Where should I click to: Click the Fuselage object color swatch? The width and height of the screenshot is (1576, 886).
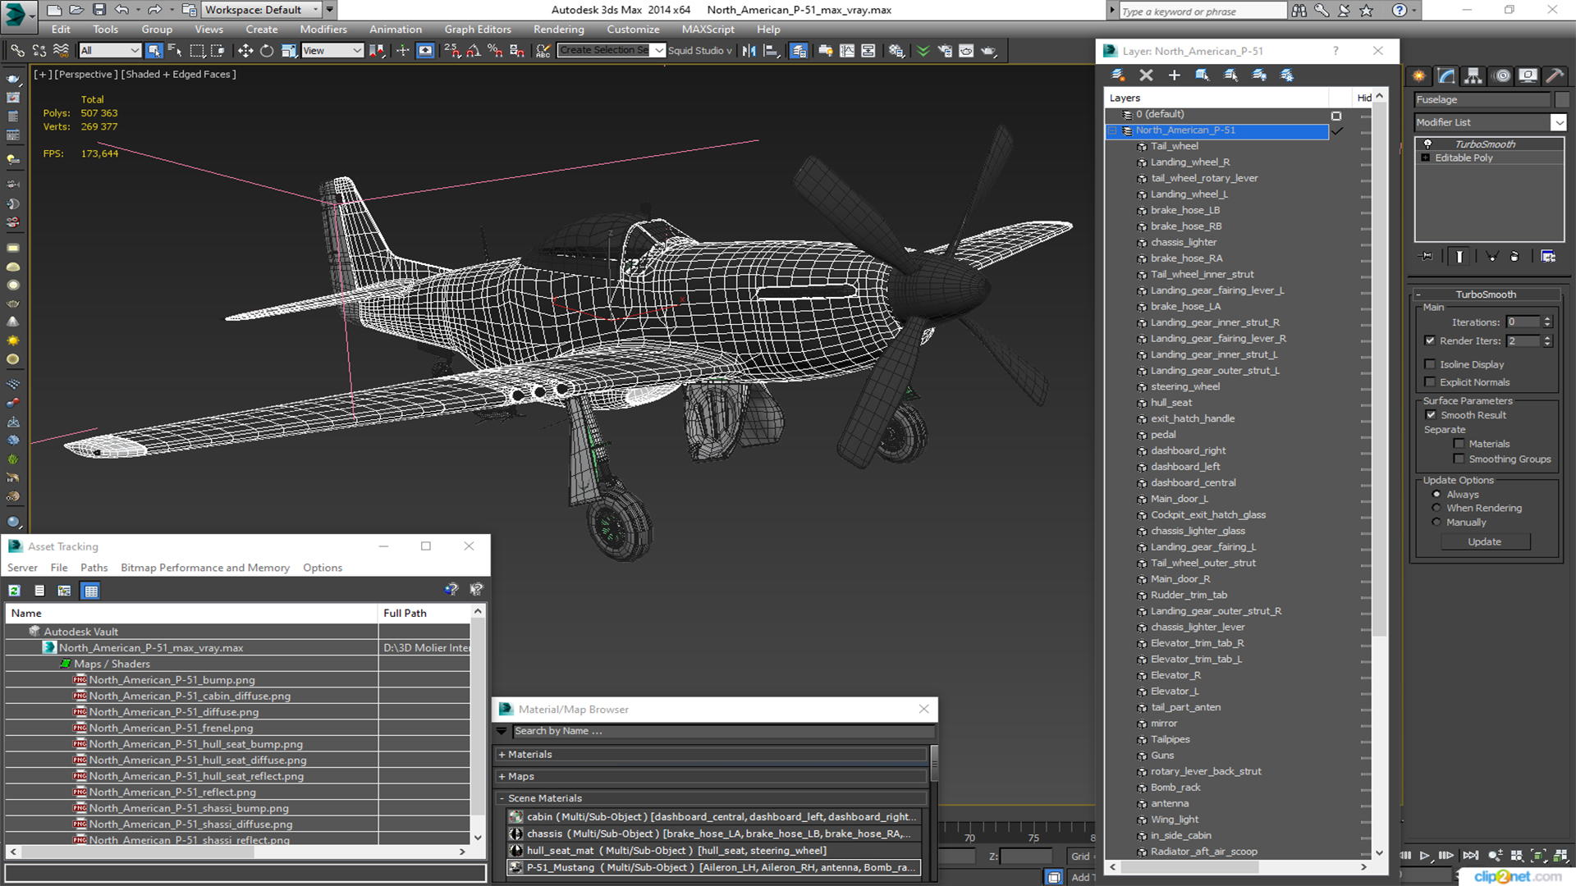click(1561, 100)
